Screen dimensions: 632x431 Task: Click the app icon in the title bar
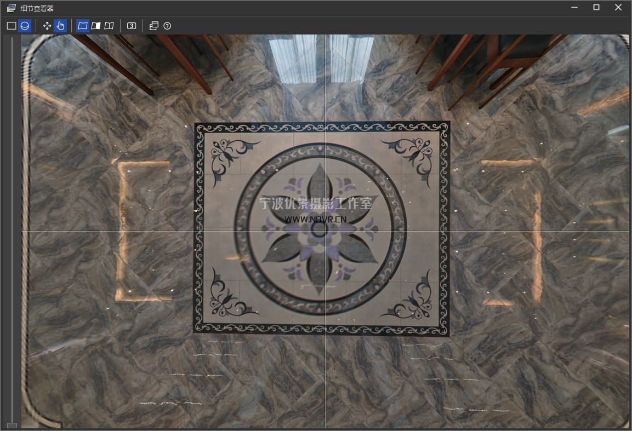coord(11,8)
